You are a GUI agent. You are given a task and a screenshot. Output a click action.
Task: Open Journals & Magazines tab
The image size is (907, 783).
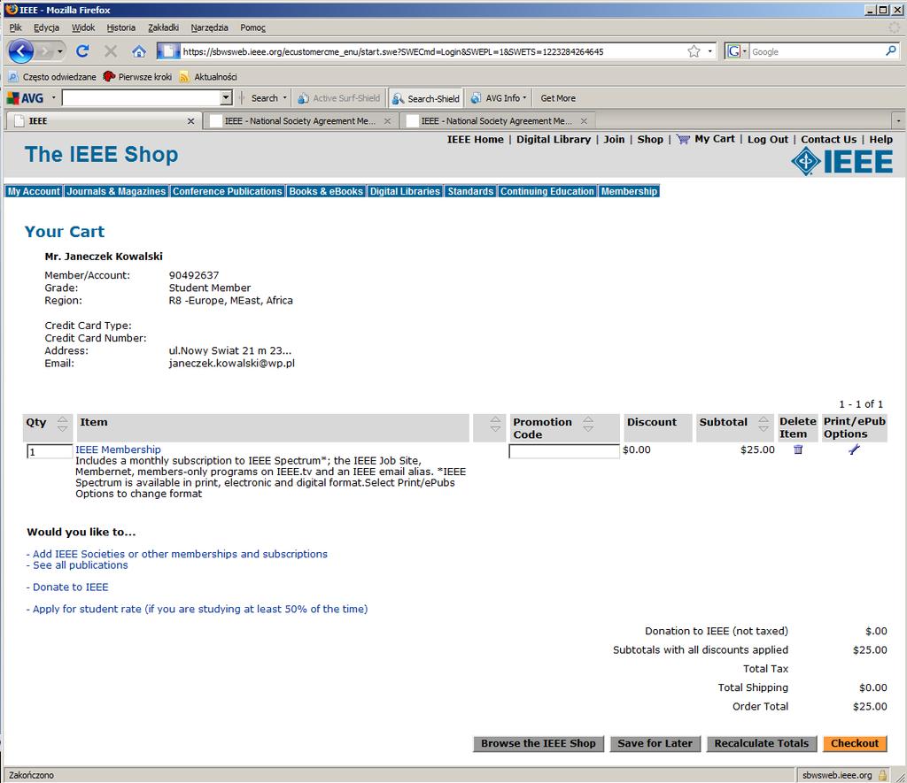click(x=116, y=191)
